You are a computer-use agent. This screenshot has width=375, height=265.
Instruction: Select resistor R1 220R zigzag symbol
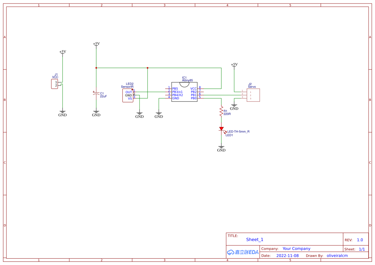(x=221, y=110)
